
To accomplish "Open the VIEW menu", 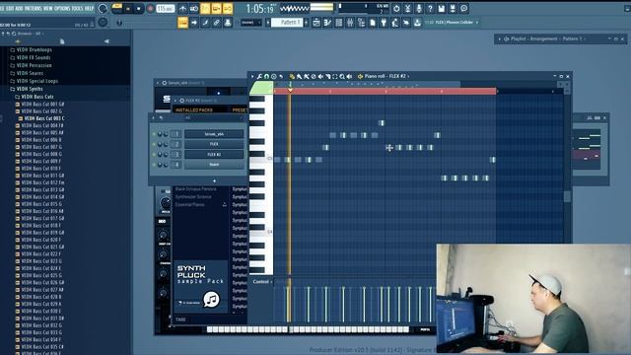I will click(48, 8).
